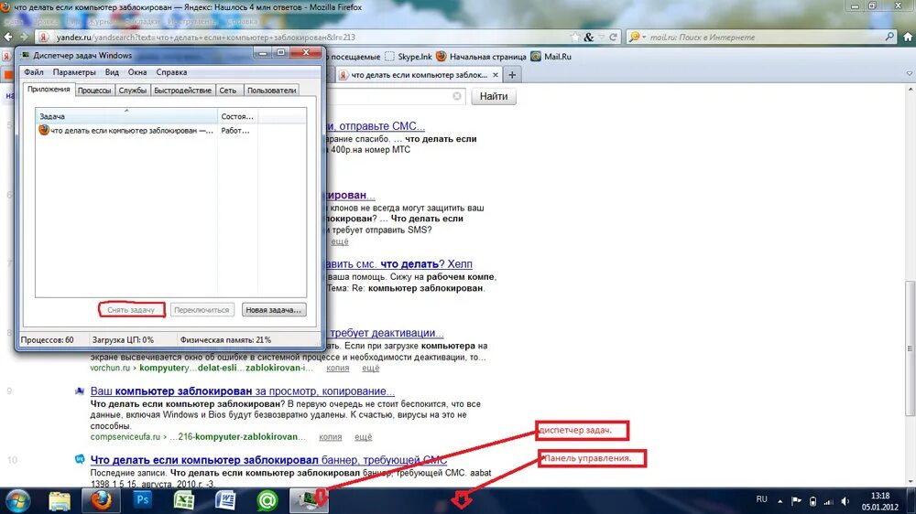
Task: Open Файл menu in Task Manager
Action: (33, 72)
